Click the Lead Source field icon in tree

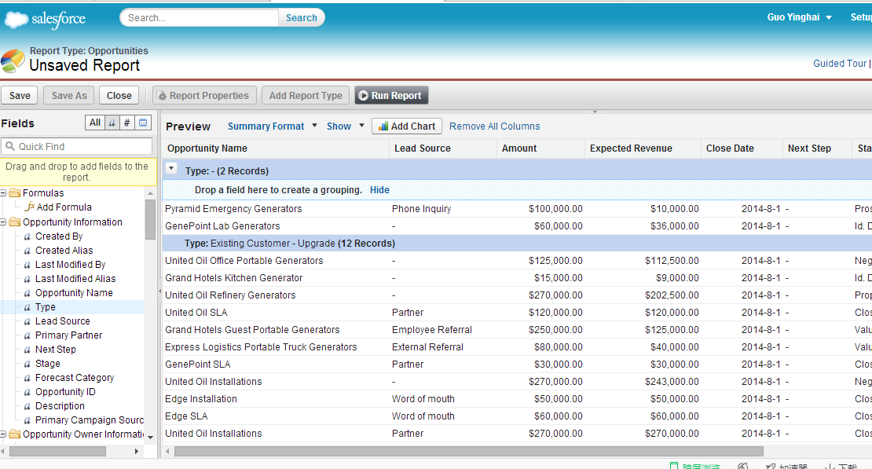27,321
